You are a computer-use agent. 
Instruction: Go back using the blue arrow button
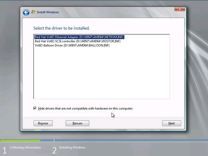pos(26,12)
